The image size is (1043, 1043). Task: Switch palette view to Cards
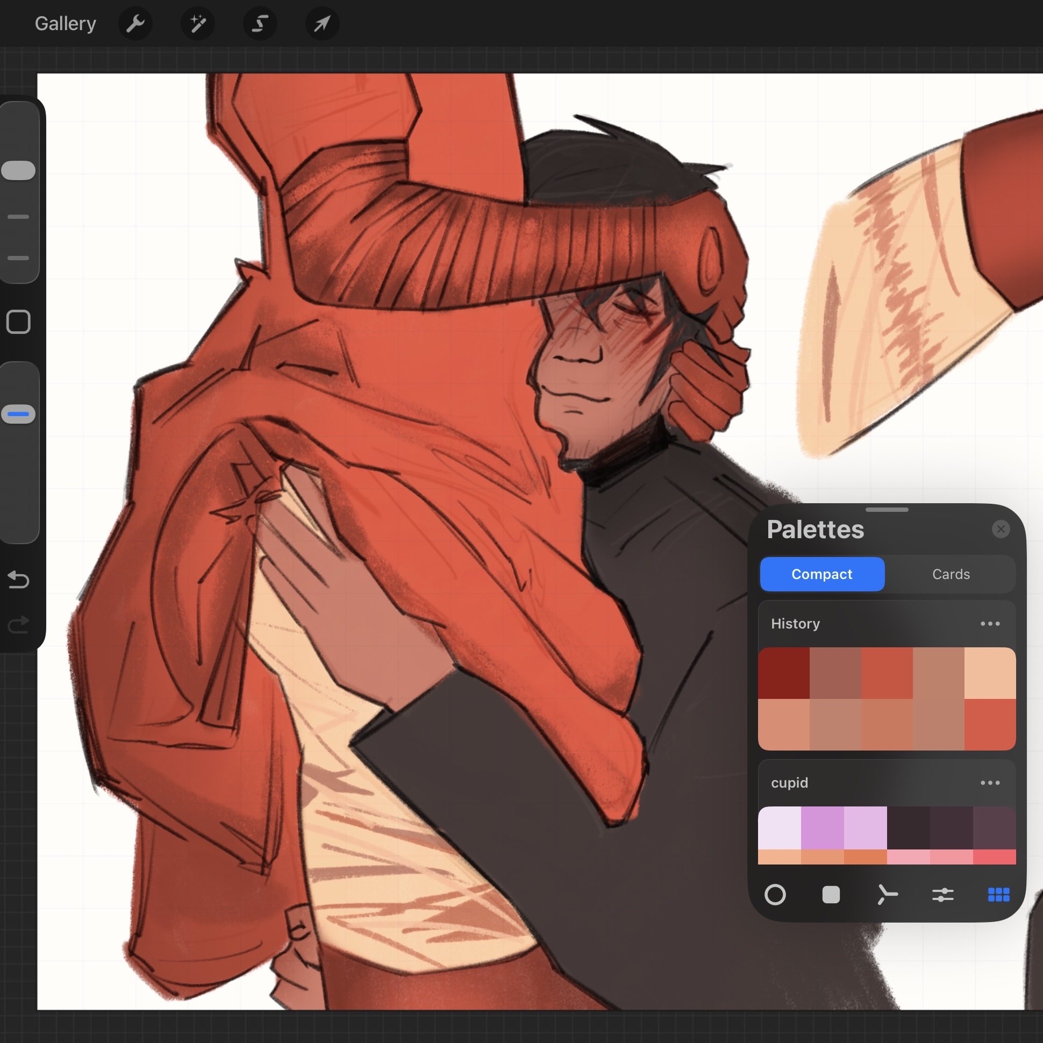pos(951,574)
